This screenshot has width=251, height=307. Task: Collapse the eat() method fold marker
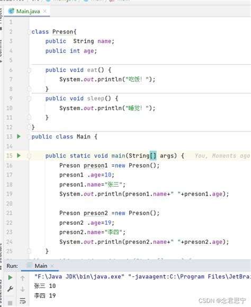[29, 70]
